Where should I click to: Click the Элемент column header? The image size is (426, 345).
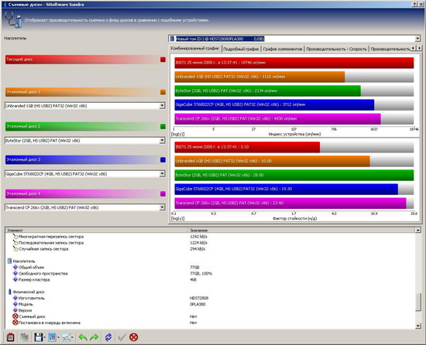[x=96, y=231]
